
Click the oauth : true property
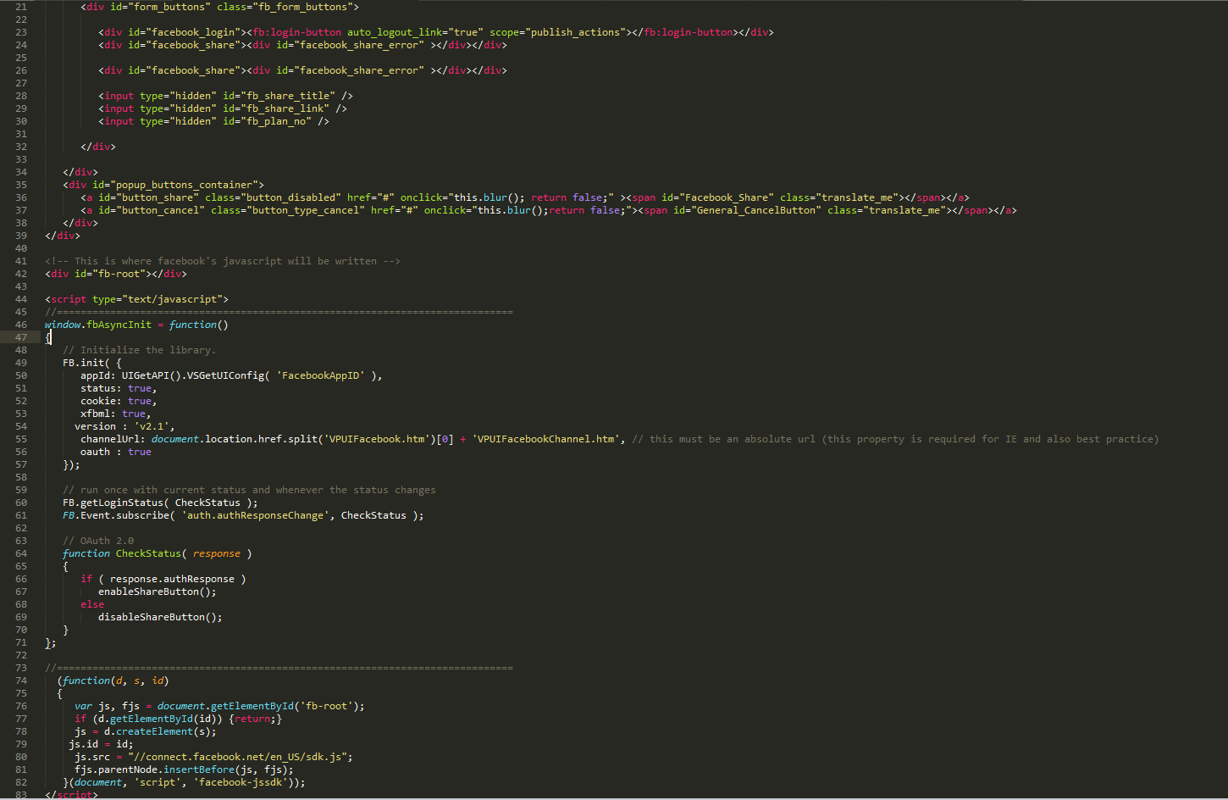point(116,452)
